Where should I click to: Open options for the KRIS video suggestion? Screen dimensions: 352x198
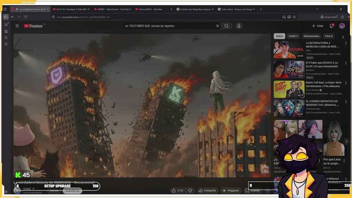(x=346, y=43)
